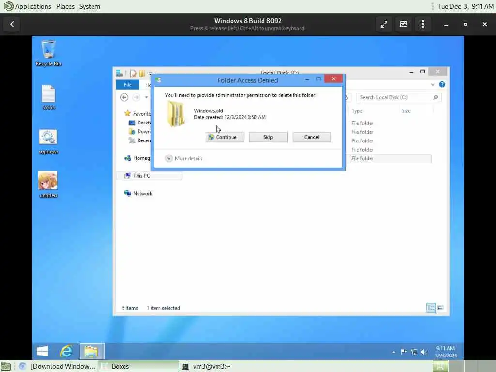
Task: Click the Skip button in dialog
Action: (268, 137)
